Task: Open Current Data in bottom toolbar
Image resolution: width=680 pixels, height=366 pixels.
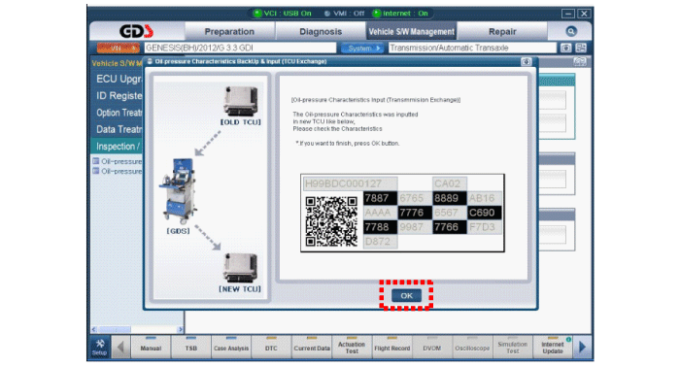Action: coord(312,348)
